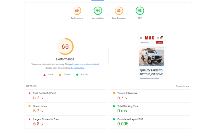The image size is (203, 130).
Task: Click the Expand view toggle
Action: pyautogui.click(x=182, y=86)
